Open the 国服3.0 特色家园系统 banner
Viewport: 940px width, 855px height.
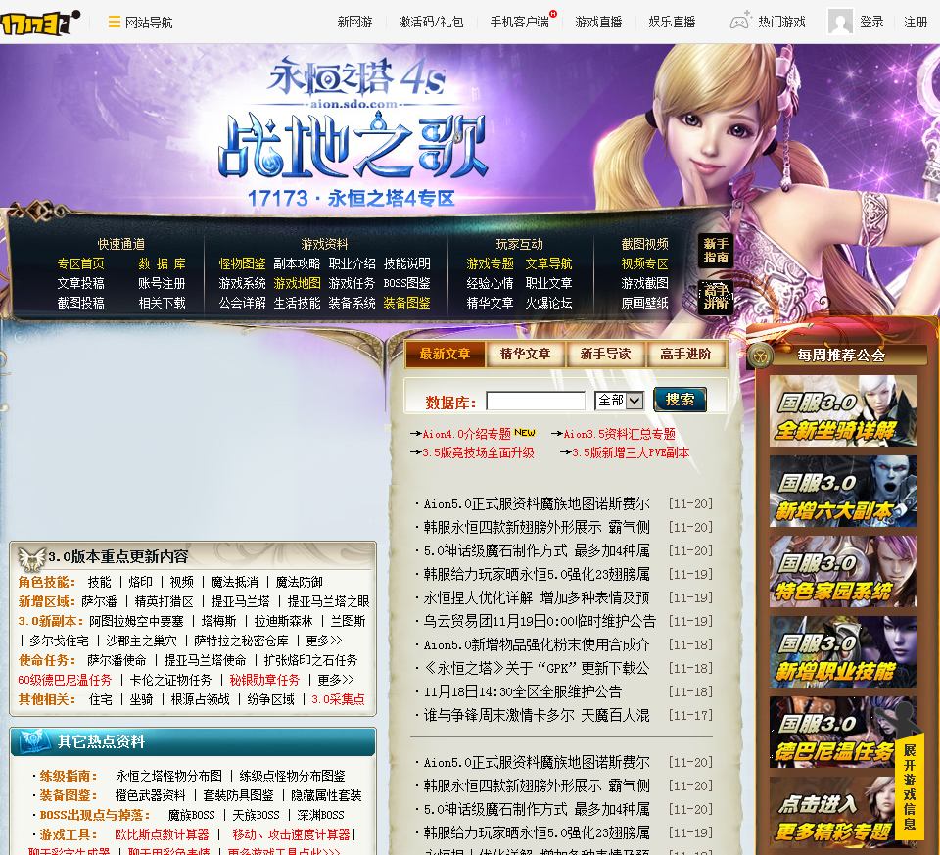click(842, 571)
